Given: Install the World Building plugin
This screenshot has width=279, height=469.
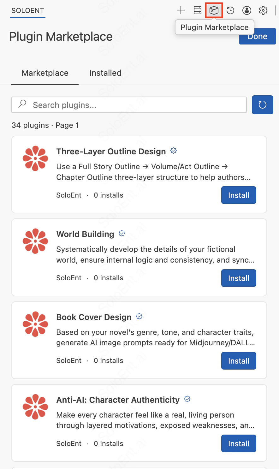Looking at the screenshot, I should pos(239,278).
